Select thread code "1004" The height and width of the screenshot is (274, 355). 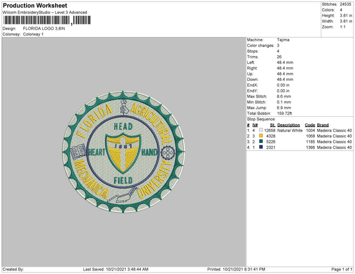coord(310,131)
